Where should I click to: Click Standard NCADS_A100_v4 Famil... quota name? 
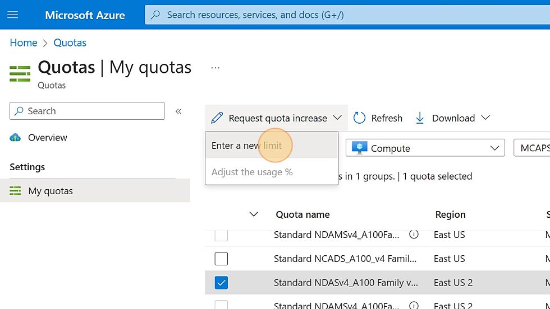tap(345, 259)
